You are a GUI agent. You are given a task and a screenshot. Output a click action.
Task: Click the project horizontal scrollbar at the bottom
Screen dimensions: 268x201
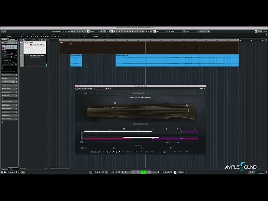point(60,169)
